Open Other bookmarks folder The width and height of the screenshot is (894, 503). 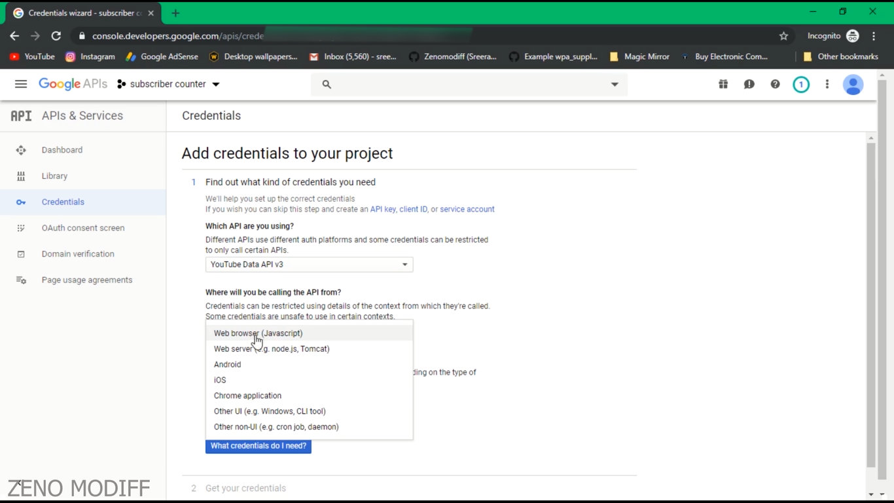pyautogui.click(x=840, y=57)
